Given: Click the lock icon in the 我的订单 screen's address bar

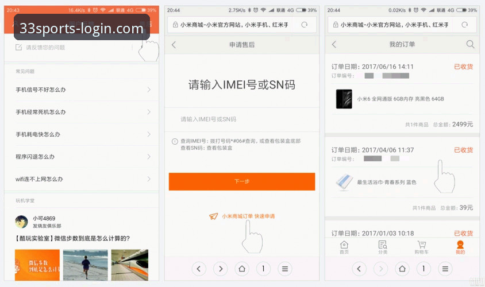Looking at the screenshot, I should (x=336, y=25).
